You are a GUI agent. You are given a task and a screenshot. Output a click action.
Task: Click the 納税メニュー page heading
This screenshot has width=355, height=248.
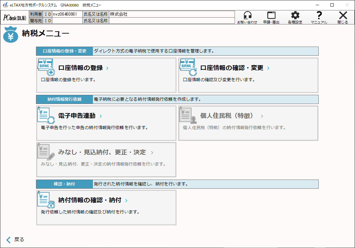tap(45, 33)
